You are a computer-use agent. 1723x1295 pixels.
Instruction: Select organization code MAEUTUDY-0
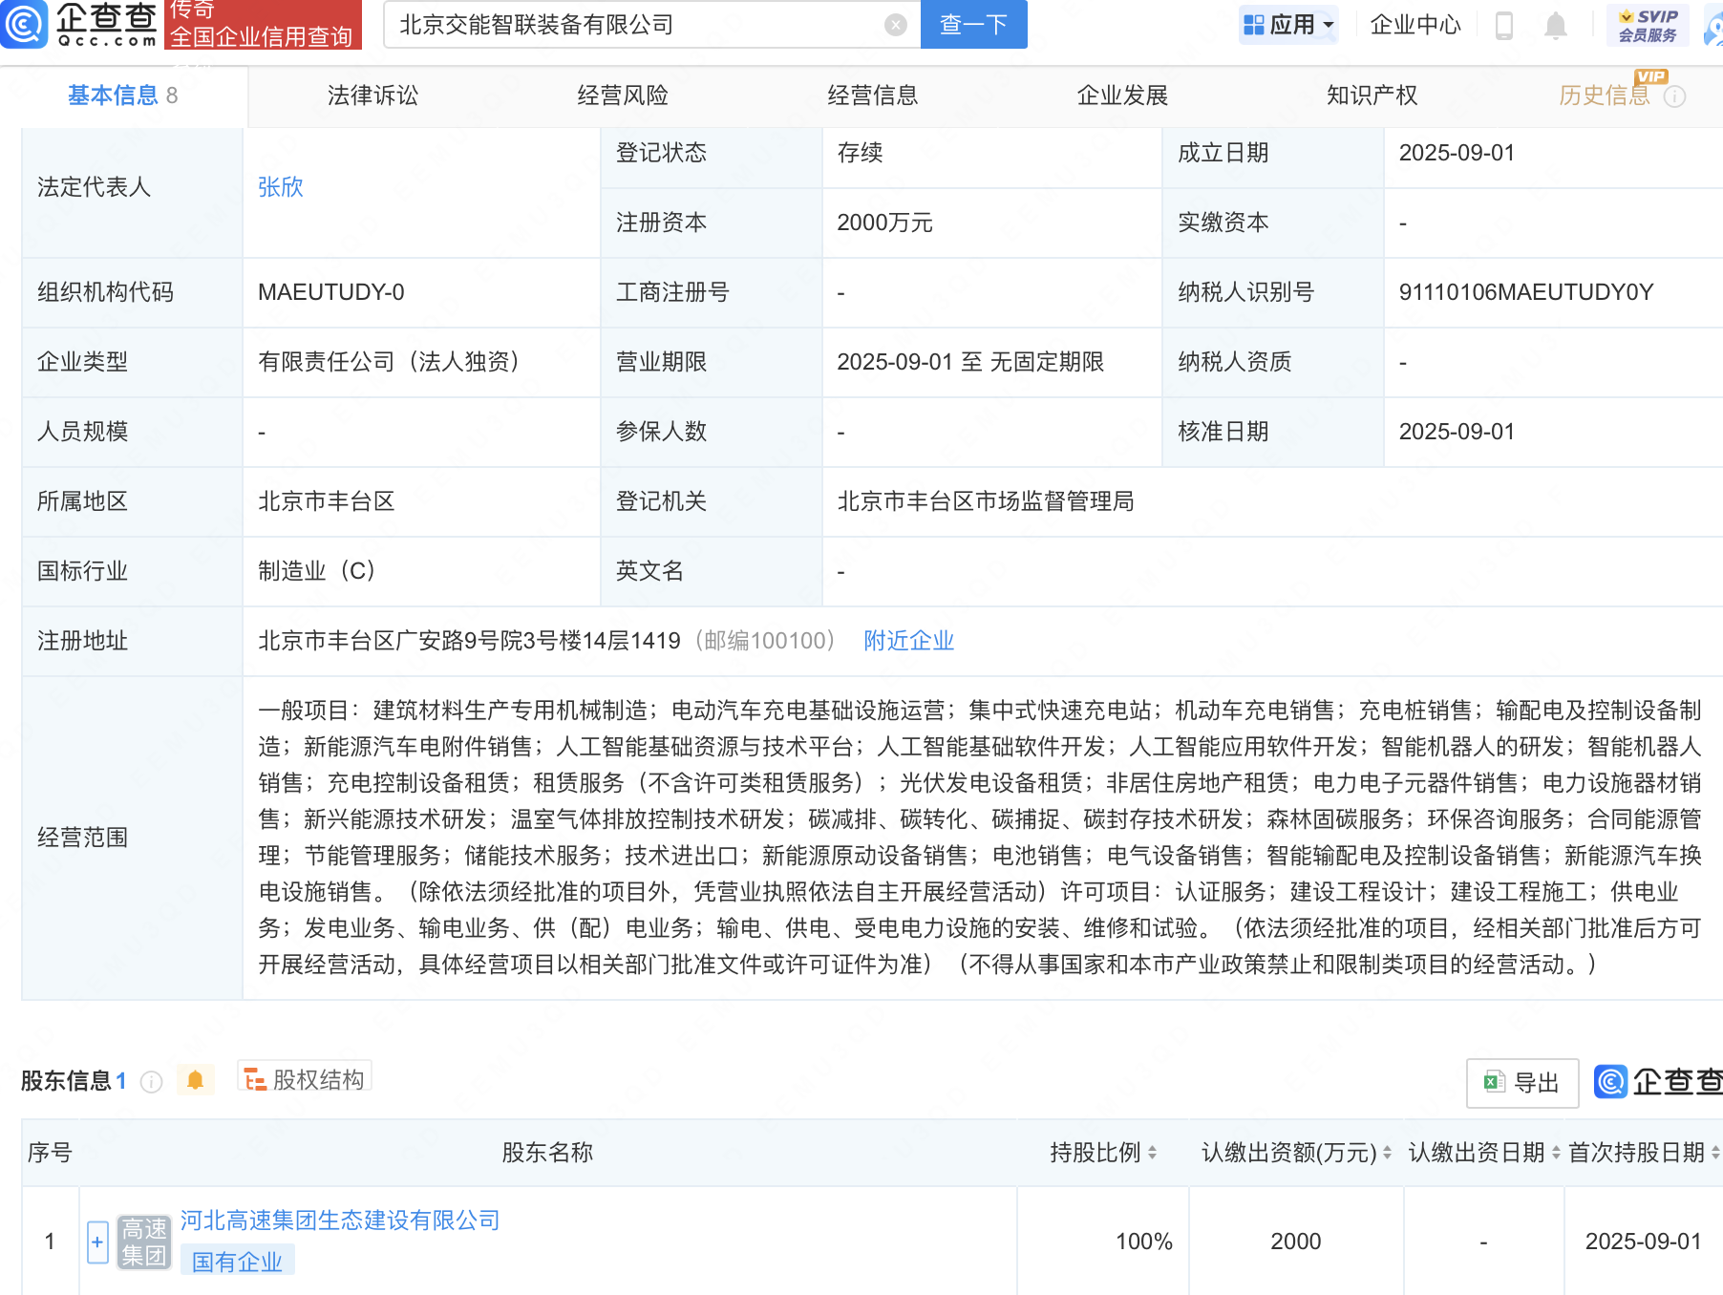(x=331, y=292)
